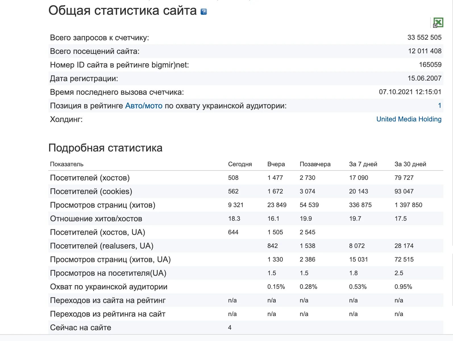Click the Сегодня column header
The height and width of the screenshot is (341, 453).
click(240, 164)
